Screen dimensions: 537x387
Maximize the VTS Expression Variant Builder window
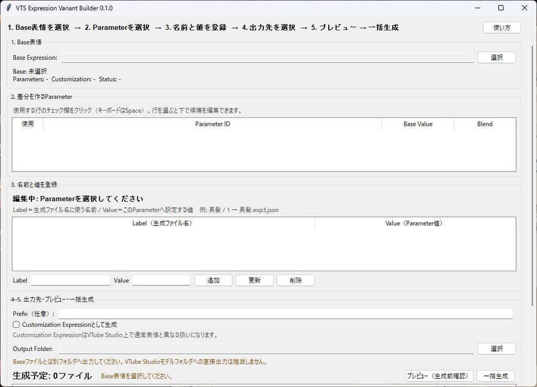click(501, 8)
